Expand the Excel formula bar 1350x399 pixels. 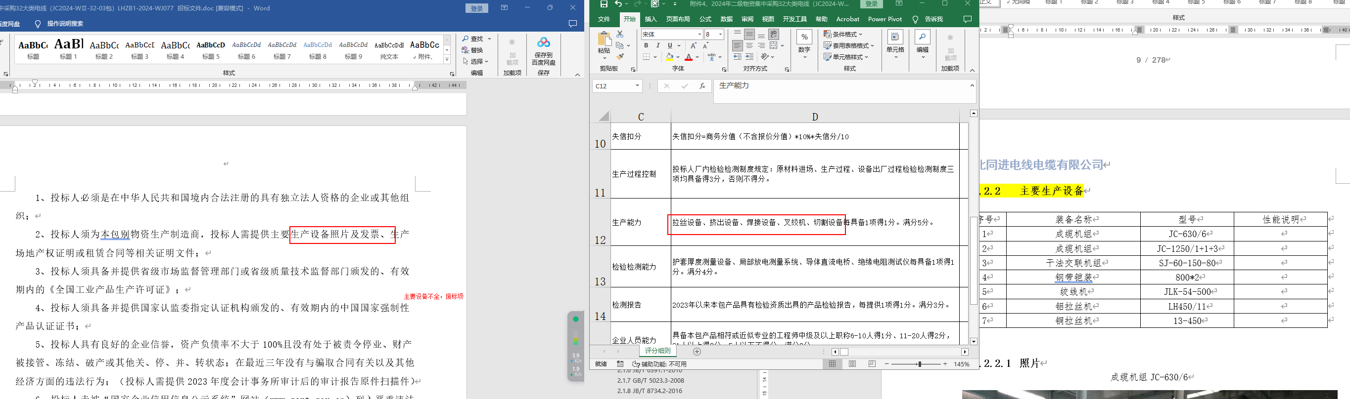972,86
